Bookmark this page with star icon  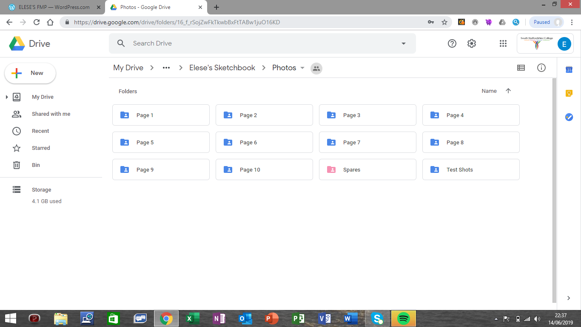[444, 22]
